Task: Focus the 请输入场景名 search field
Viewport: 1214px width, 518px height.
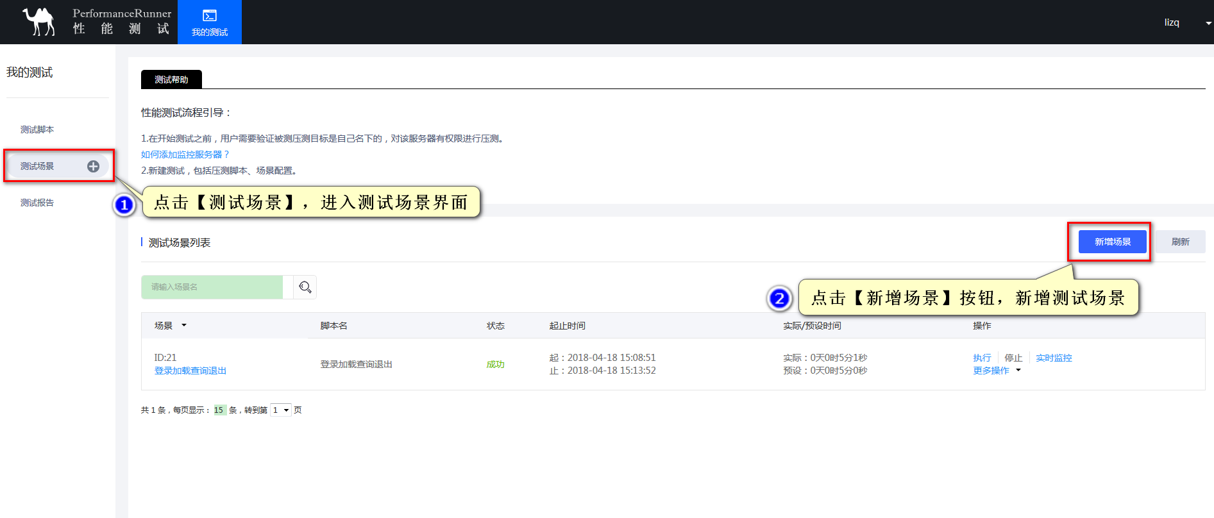Action: 212,287
